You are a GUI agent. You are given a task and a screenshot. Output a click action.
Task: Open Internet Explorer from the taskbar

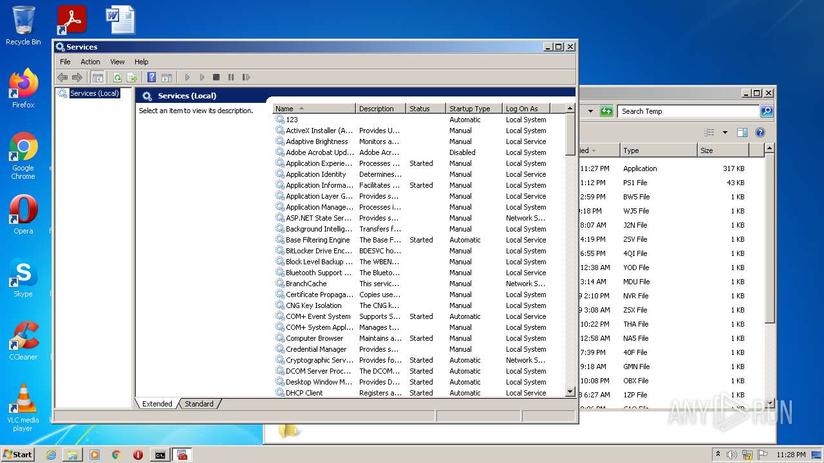pos(51,455)
